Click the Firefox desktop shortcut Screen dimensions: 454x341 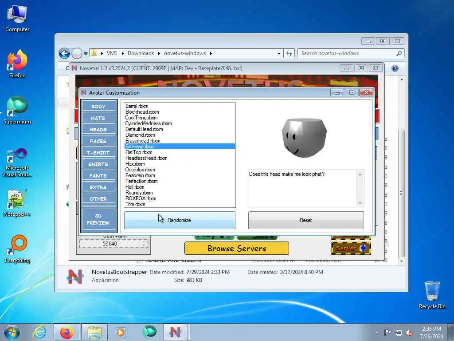click(x=17, y=64)
